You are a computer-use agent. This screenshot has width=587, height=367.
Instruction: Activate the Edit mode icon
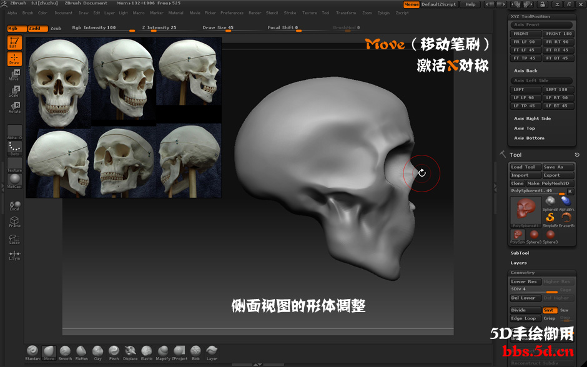[14, 42]
